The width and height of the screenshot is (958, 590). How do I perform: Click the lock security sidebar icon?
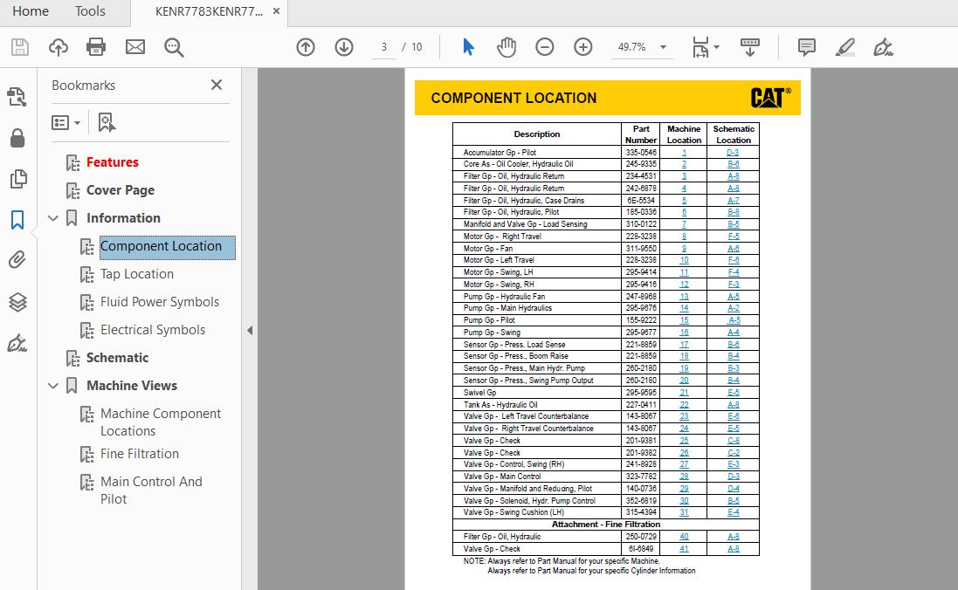tap(17, 138)
